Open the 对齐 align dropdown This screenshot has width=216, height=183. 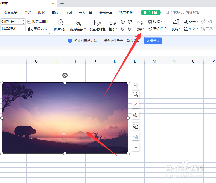191,29
